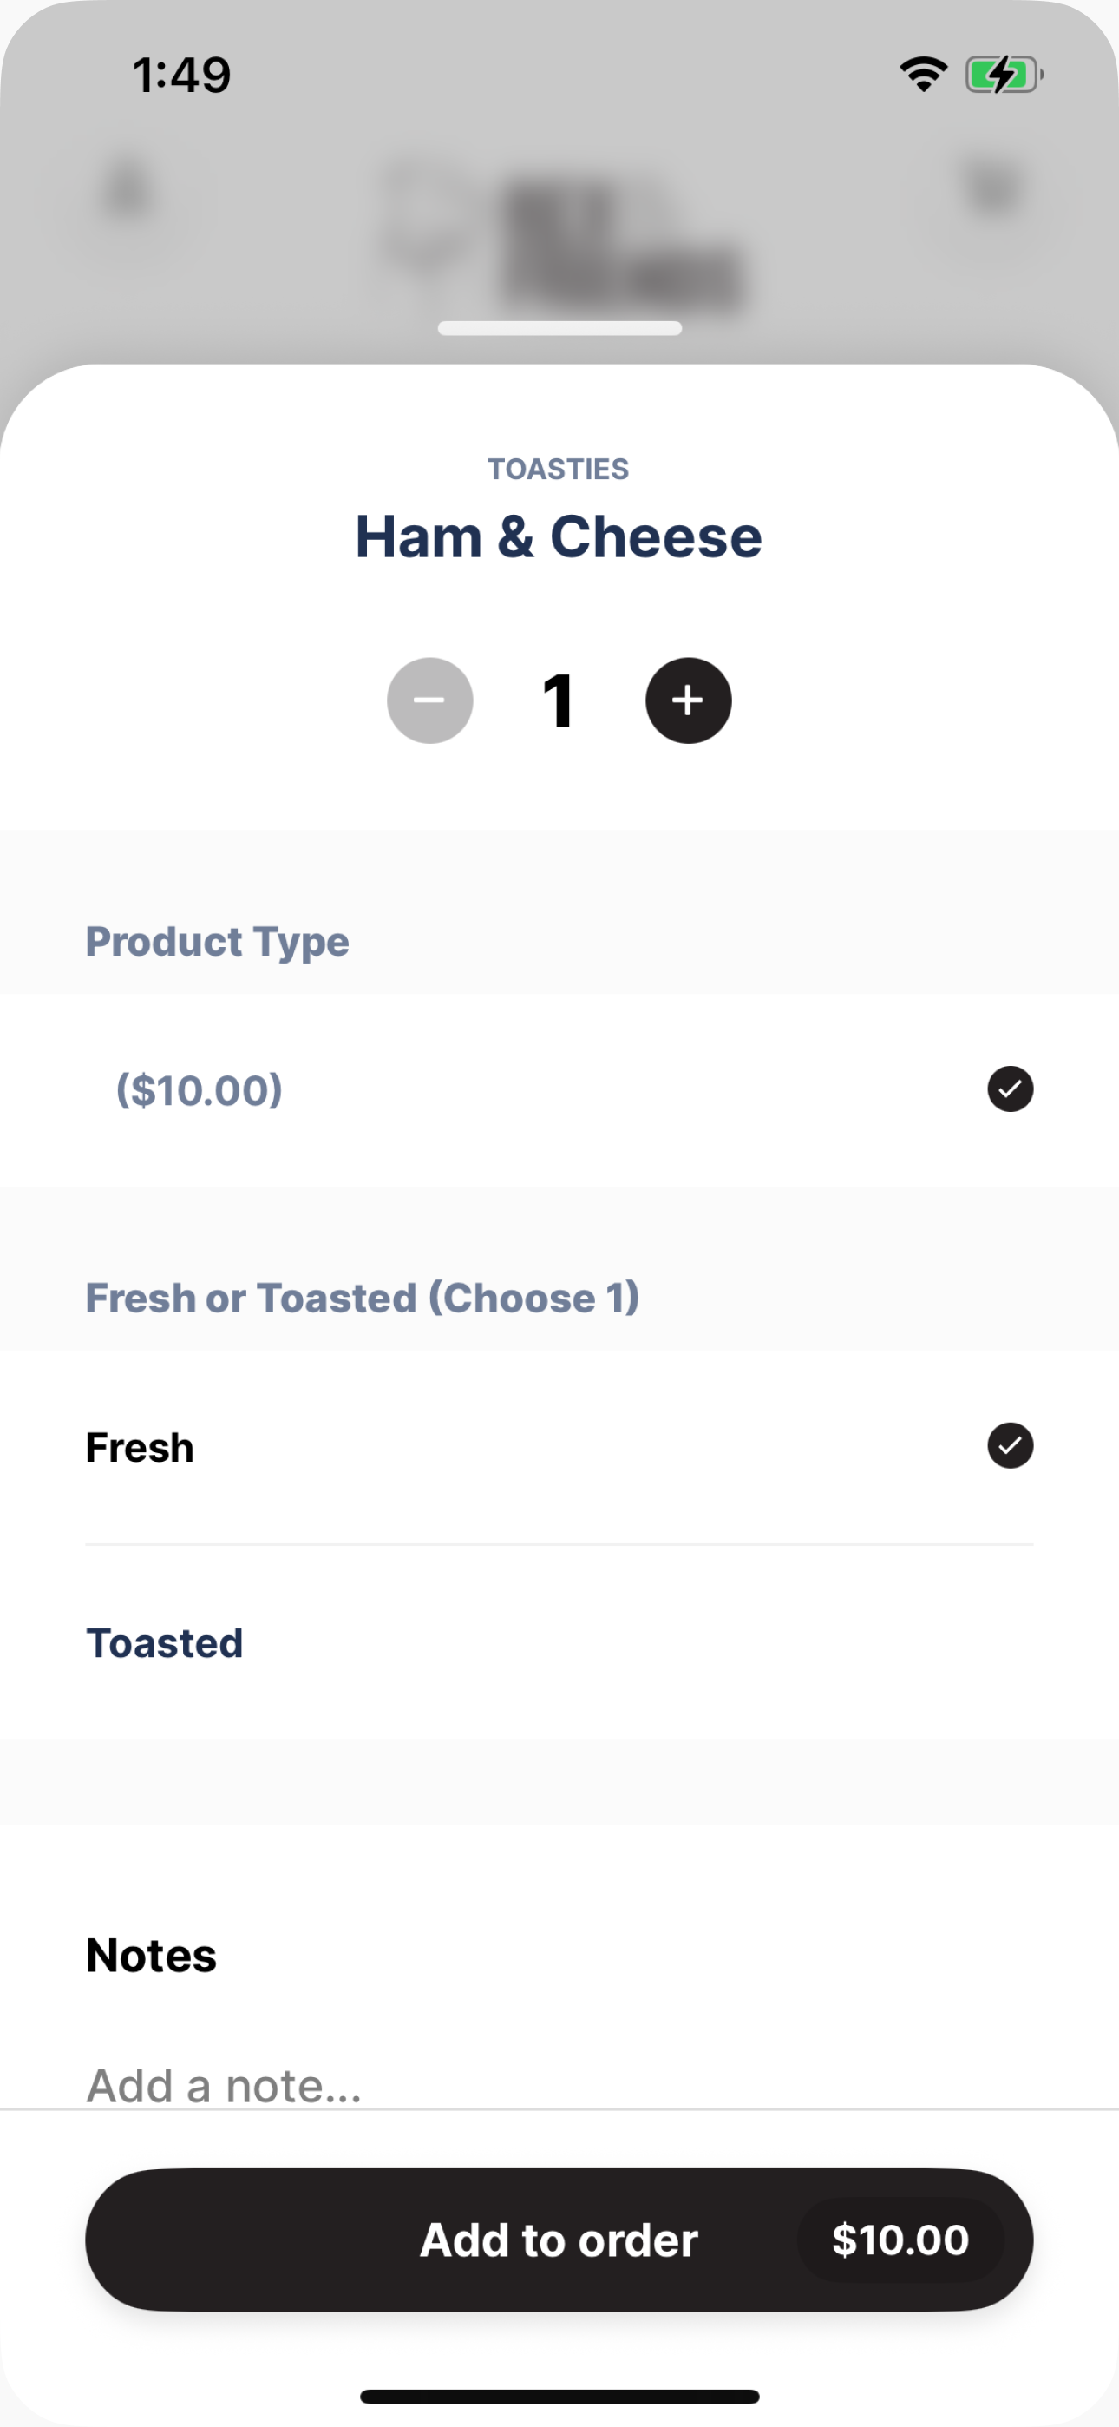Tap the home indicator bar at bottom

[559, 2396]
